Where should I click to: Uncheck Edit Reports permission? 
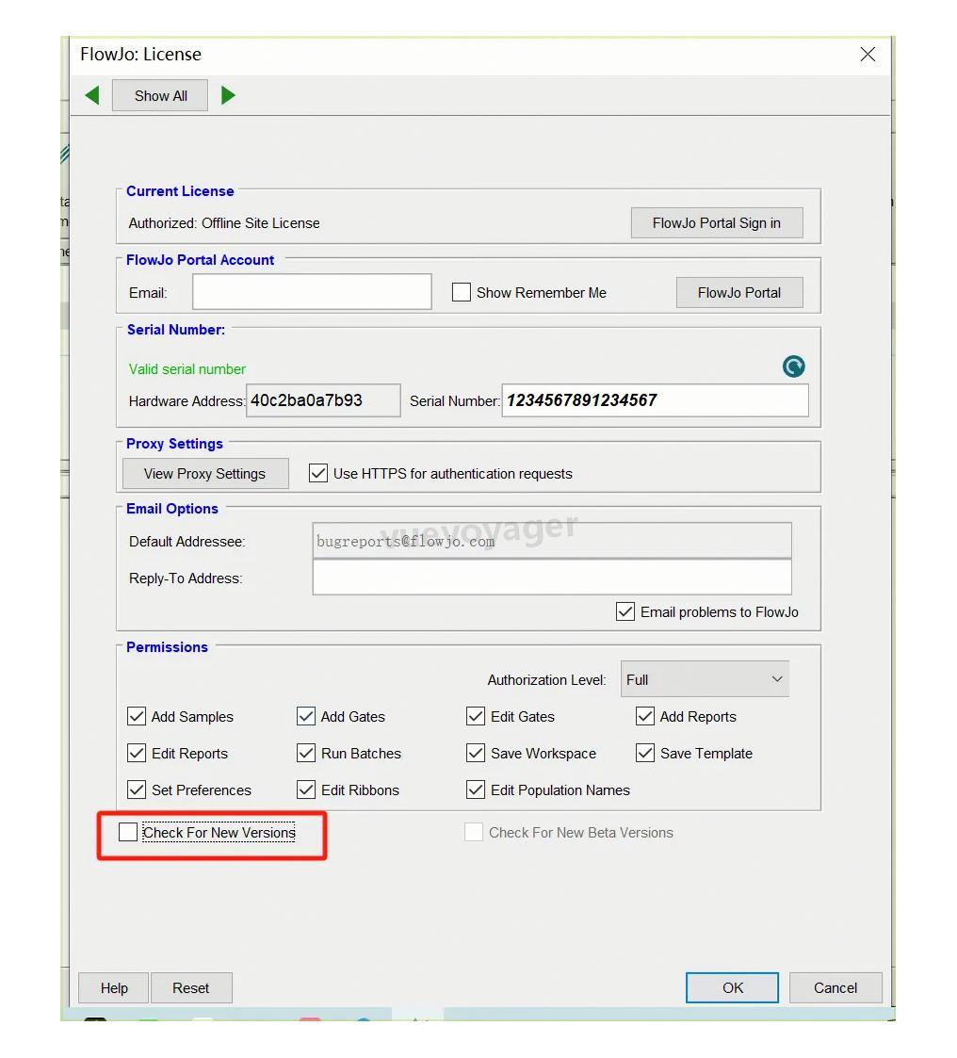tap(137, 753)
